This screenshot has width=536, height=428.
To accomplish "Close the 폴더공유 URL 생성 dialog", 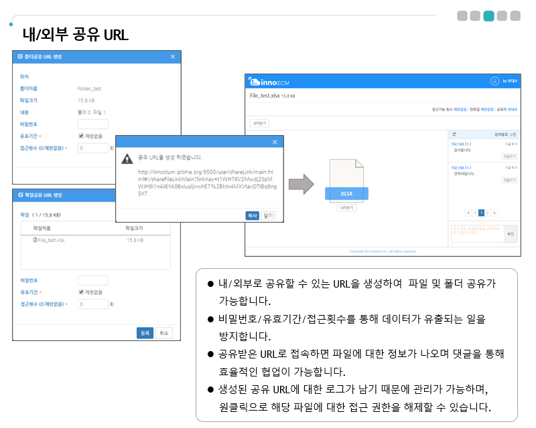I will [173, 57].
